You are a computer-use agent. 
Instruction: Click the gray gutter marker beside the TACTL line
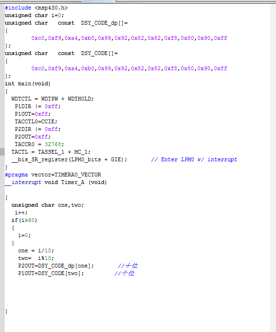coord(2,152)
